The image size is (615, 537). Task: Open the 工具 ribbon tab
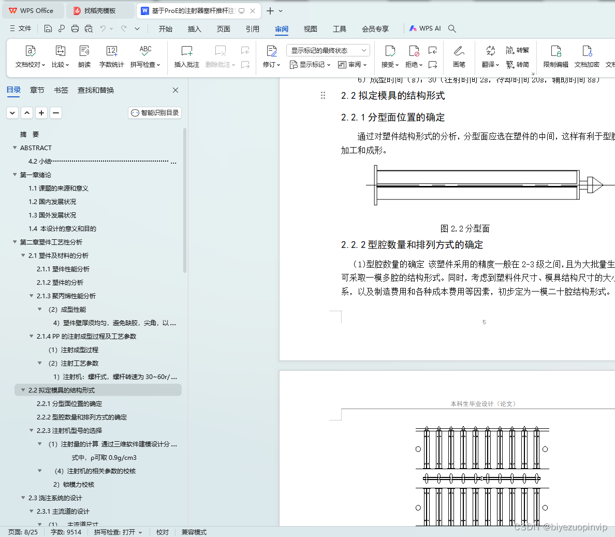(x=339, y=28)
